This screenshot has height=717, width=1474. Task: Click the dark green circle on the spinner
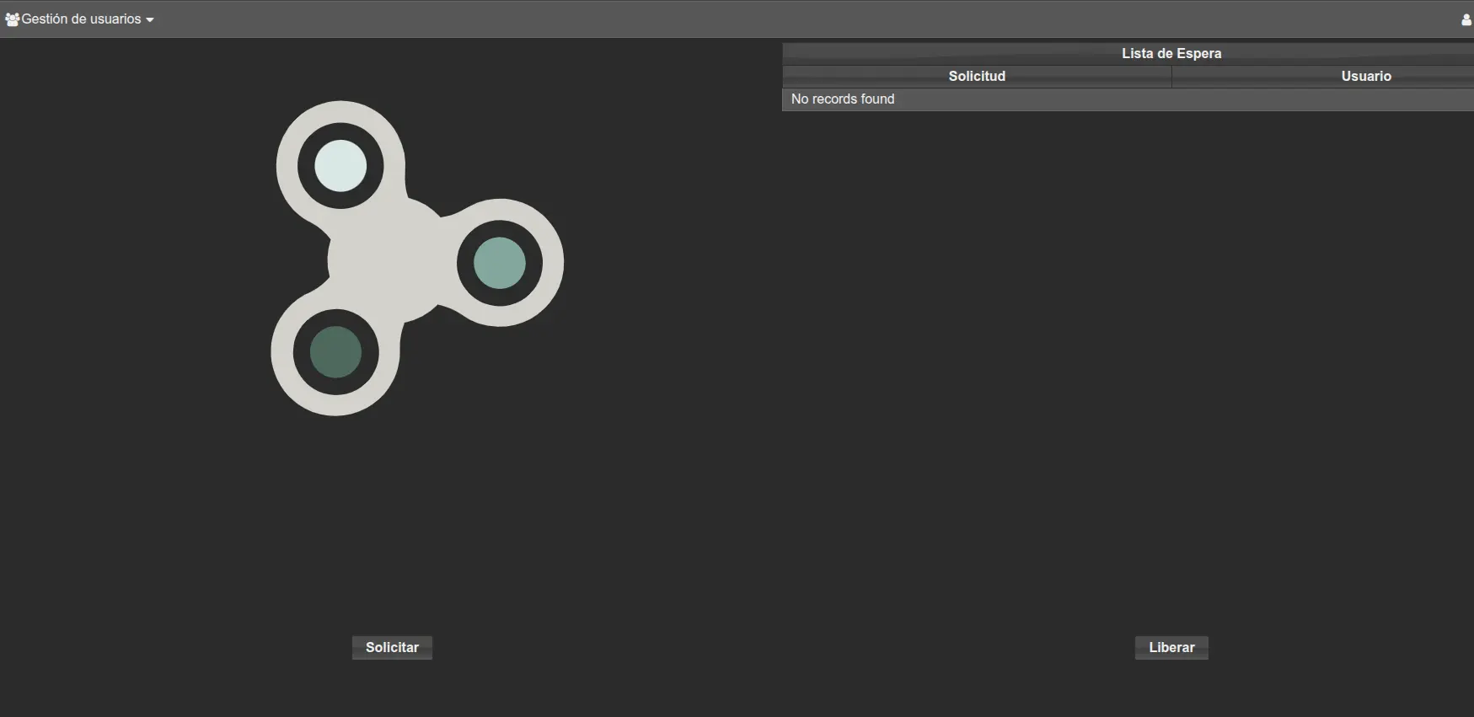335,352
